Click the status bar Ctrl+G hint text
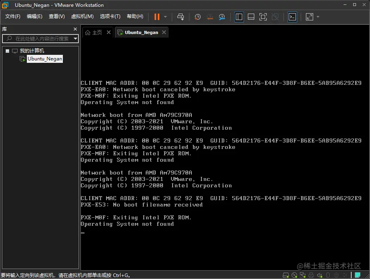Viewport: 370px width, 279px height. pos(66,275)
